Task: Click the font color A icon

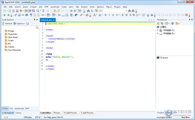Action: point(148,15)
